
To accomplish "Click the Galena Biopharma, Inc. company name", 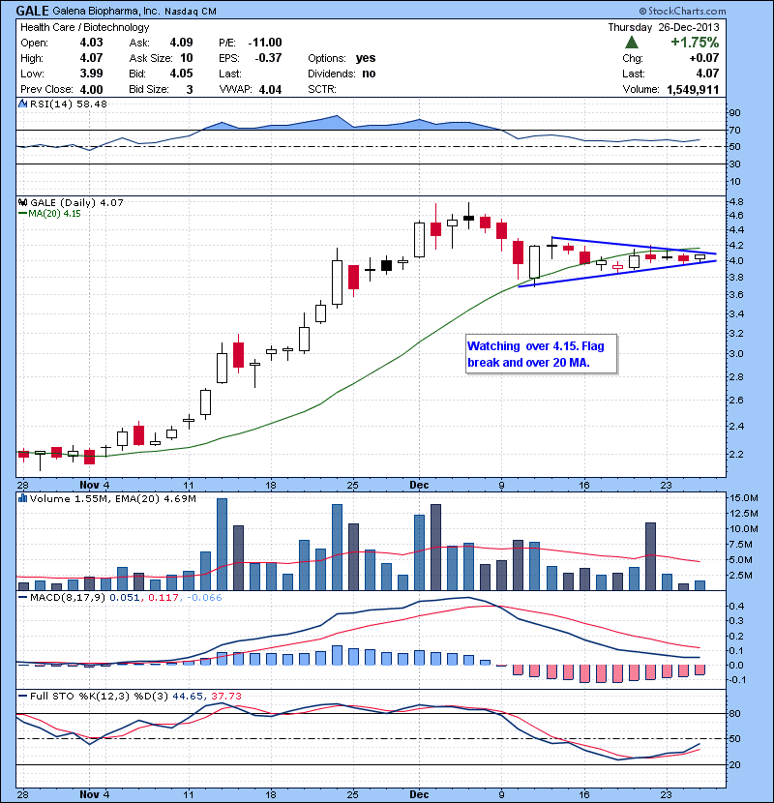I will 106,12.
